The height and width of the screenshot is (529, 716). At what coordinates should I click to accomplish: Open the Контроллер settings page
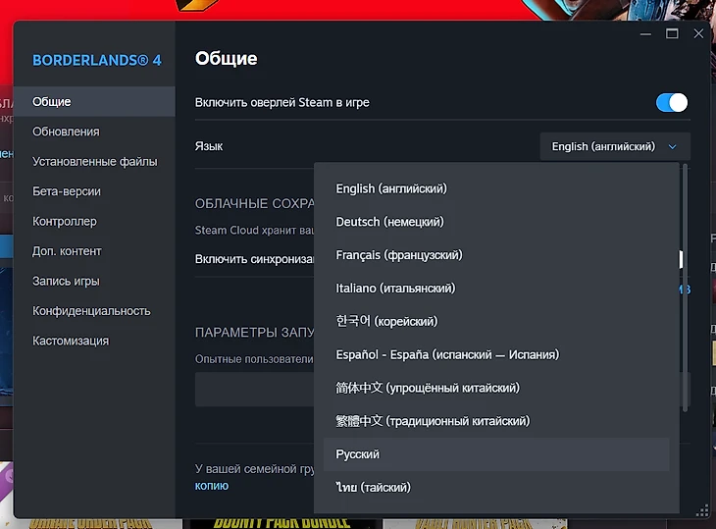click(65, 222)
